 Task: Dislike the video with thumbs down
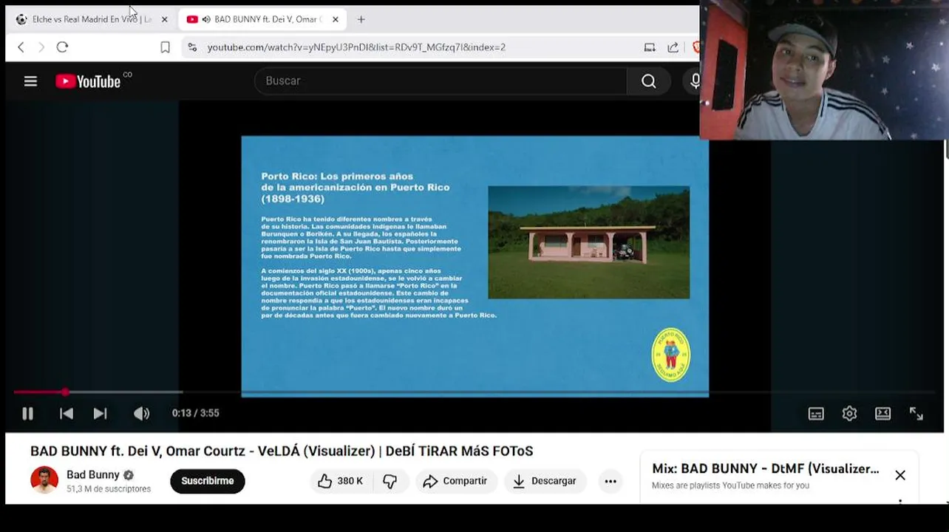tap(390, 481)
